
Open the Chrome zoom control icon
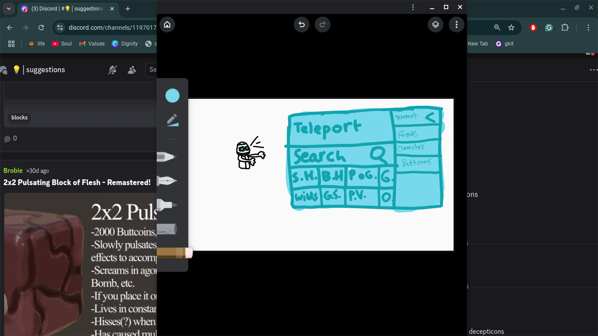click(497, 28)
